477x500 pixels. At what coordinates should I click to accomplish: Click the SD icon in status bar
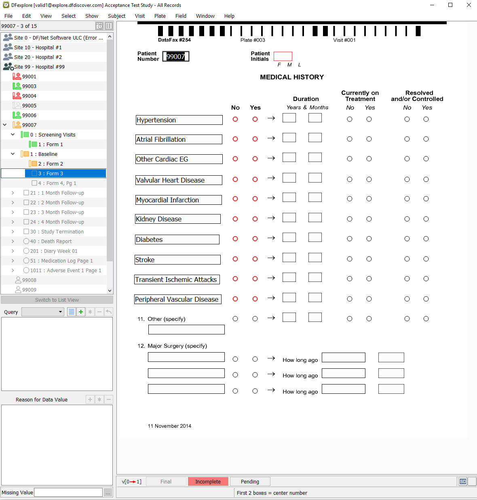click(x=463, y=481)
